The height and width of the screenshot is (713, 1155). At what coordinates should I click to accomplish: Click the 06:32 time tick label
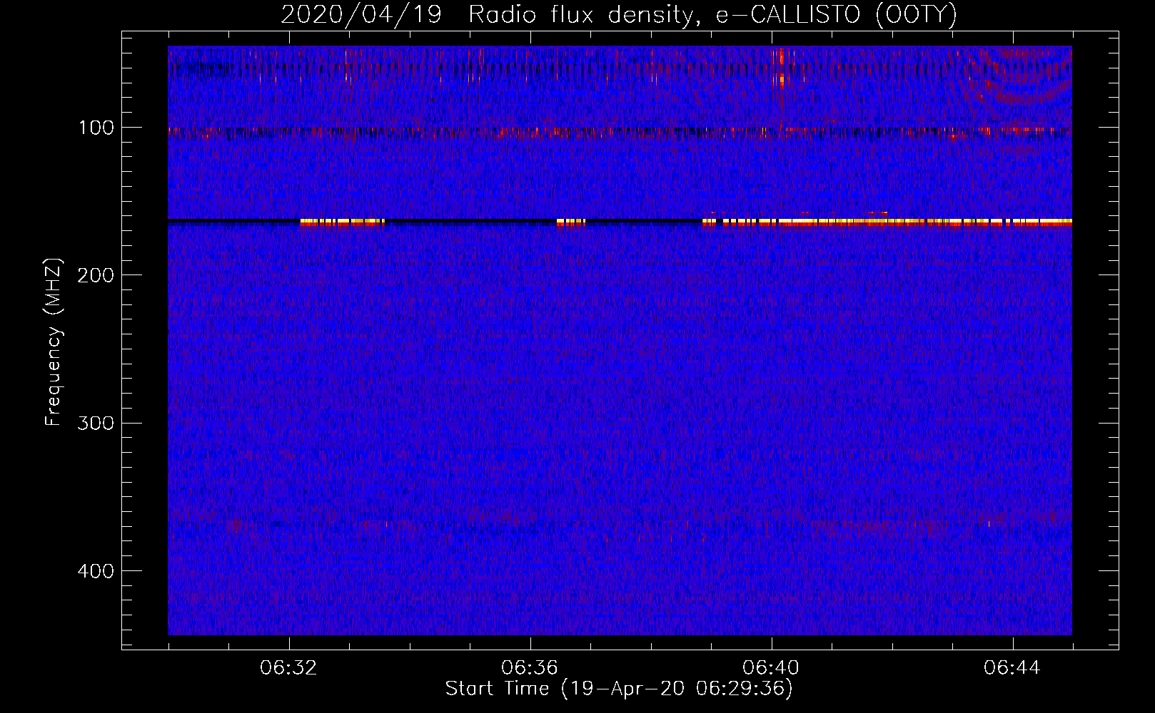[x=288, y=668]
